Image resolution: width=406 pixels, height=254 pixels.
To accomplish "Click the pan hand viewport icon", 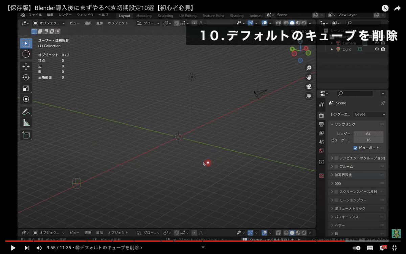I will point(309,77).
